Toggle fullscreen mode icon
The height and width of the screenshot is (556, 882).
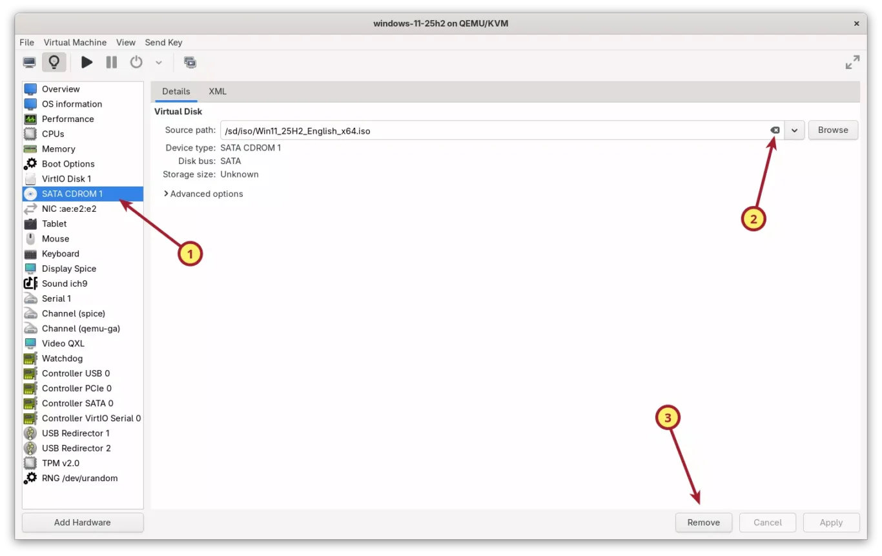click(852, 62)
